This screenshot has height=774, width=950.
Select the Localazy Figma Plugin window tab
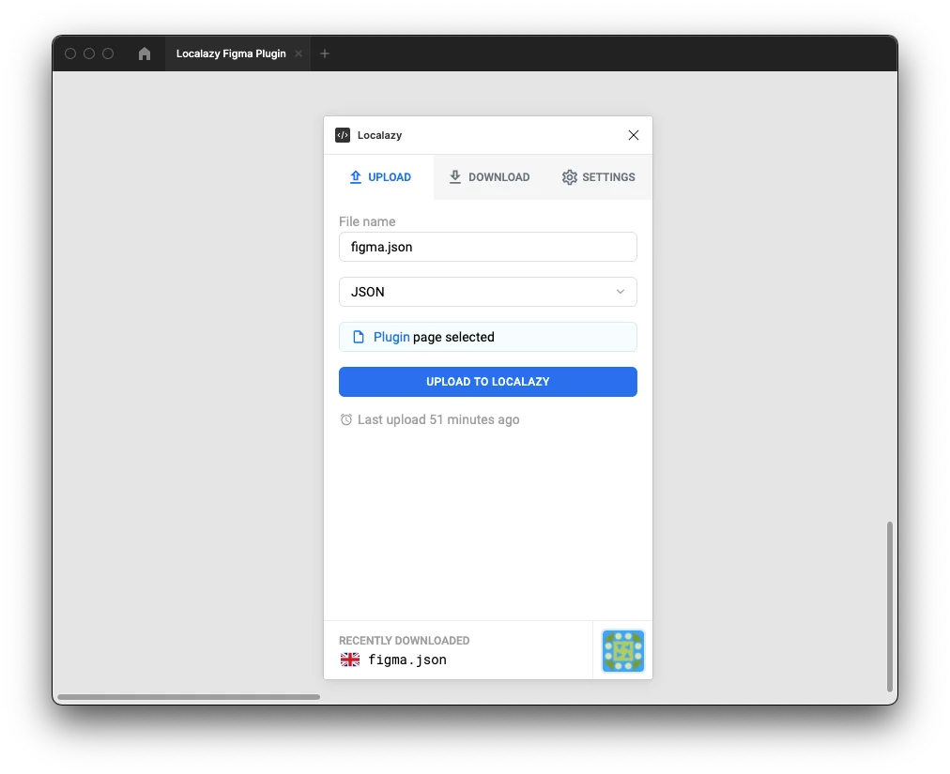[231, 53]
